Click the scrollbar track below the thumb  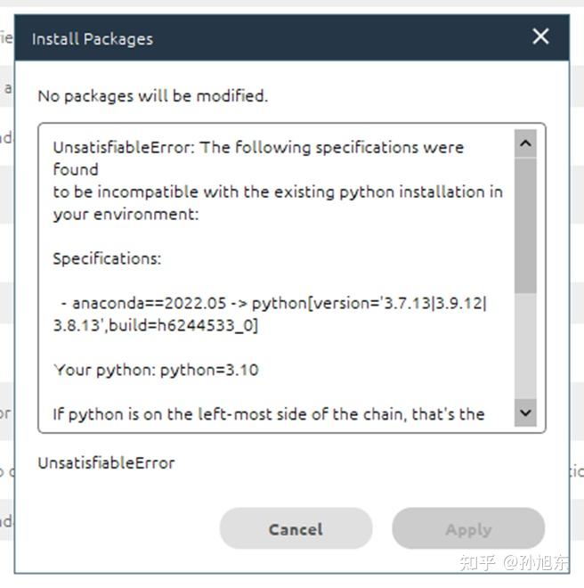tap(525, 347)
